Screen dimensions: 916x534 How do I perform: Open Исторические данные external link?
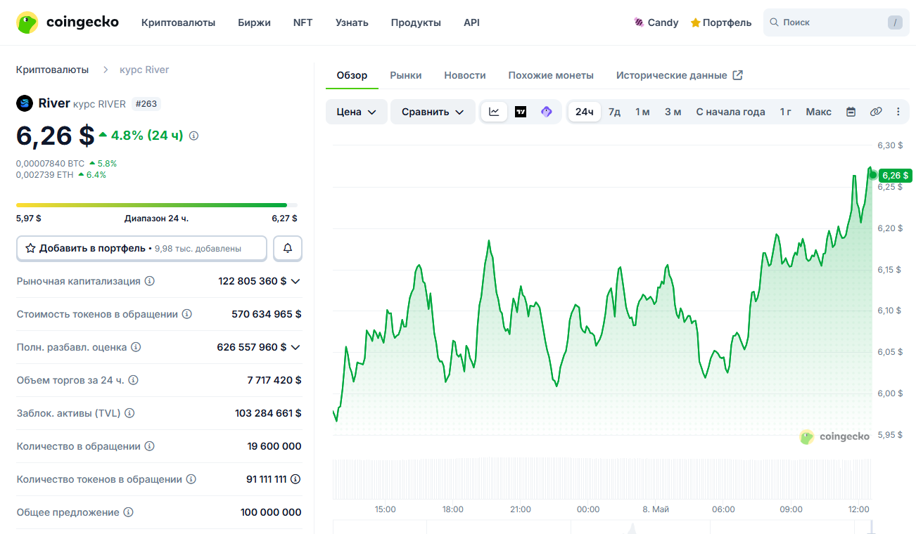(680, 75)
